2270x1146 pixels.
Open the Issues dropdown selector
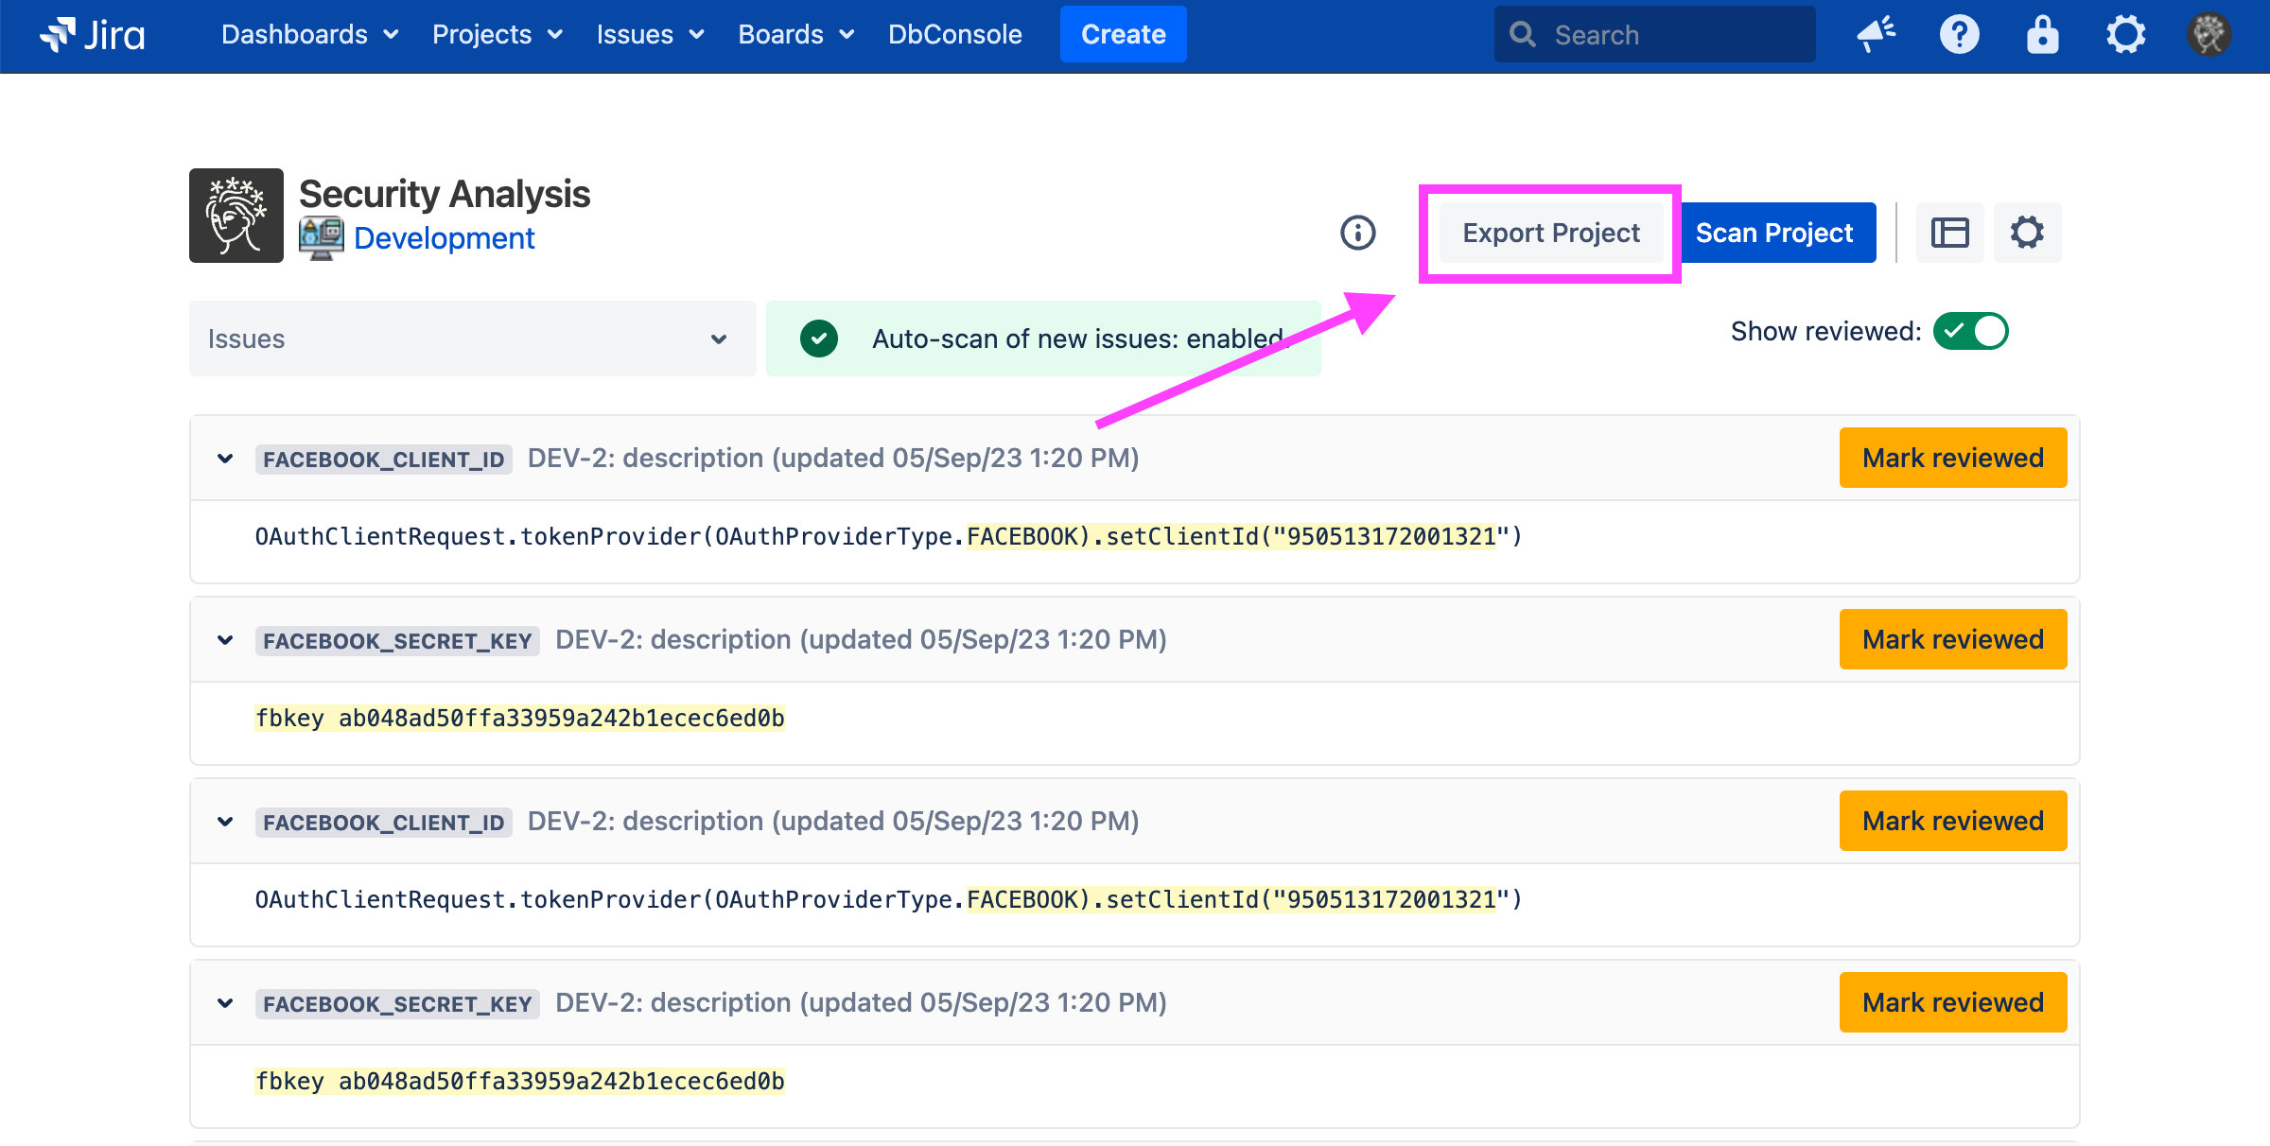[x=472, y=339]
